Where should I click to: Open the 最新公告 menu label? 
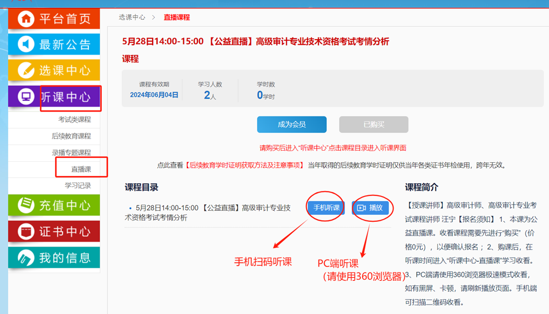[x=65, y=45]
